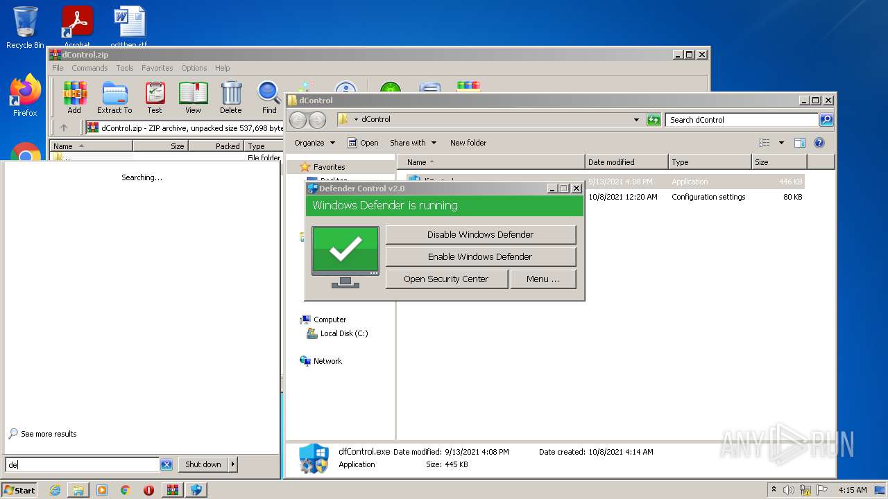Sort by Type column in Explorer
The height and width of the screenshot is (499, 888).
click(710, 162)
